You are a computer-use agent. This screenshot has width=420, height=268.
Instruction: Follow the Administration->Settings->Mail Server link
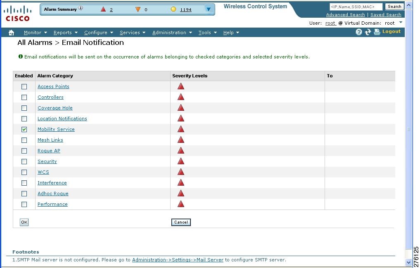click(x=178, y=260)
